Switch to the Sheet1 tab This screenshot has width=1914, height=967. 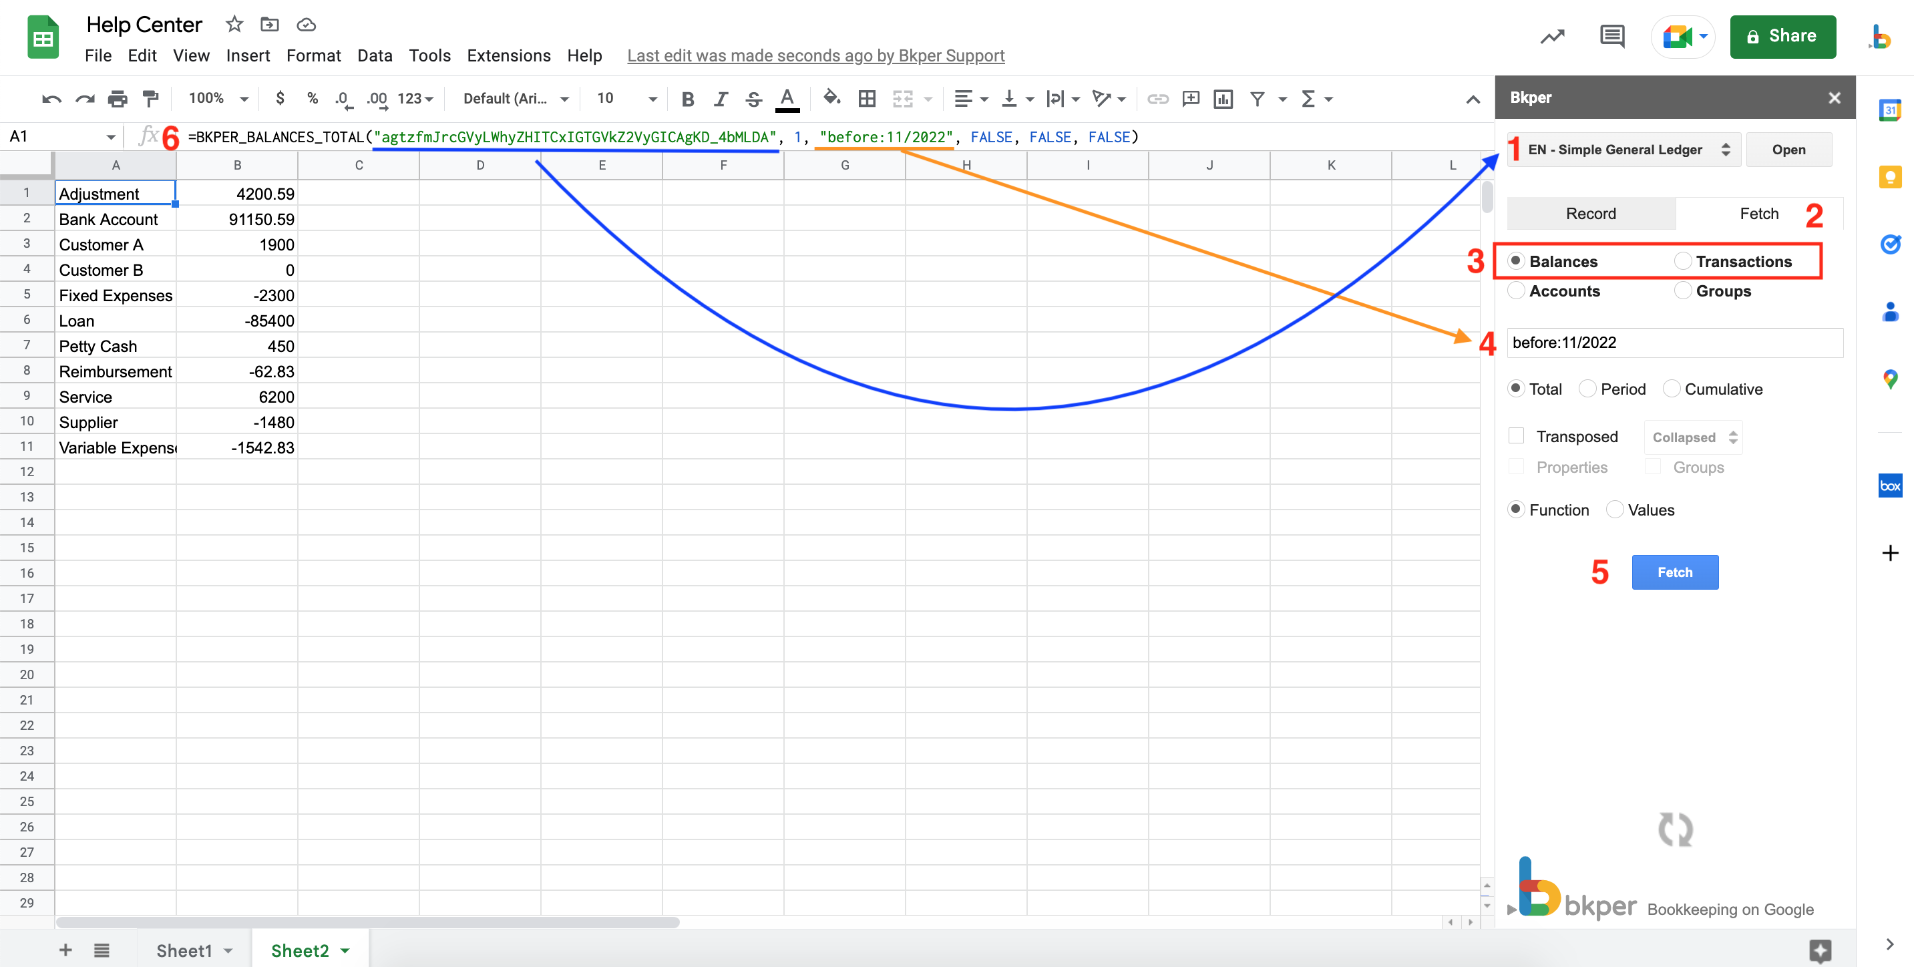pos(184,950)
